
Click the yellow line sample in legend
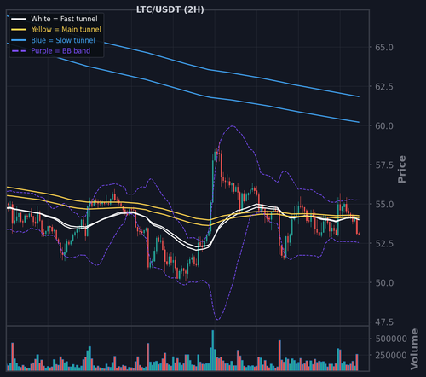point(19,30)
